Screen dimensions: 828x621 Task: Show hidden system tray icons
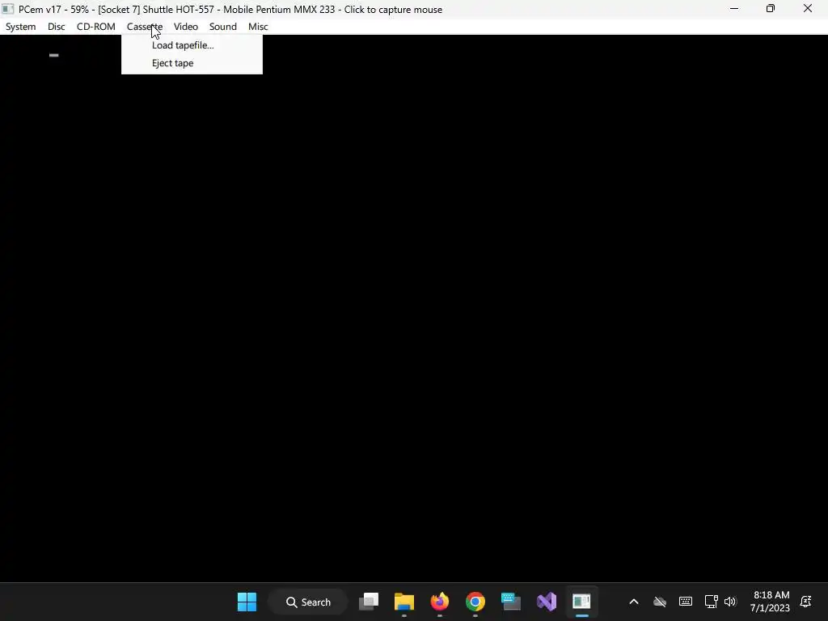tap(634, 602)
